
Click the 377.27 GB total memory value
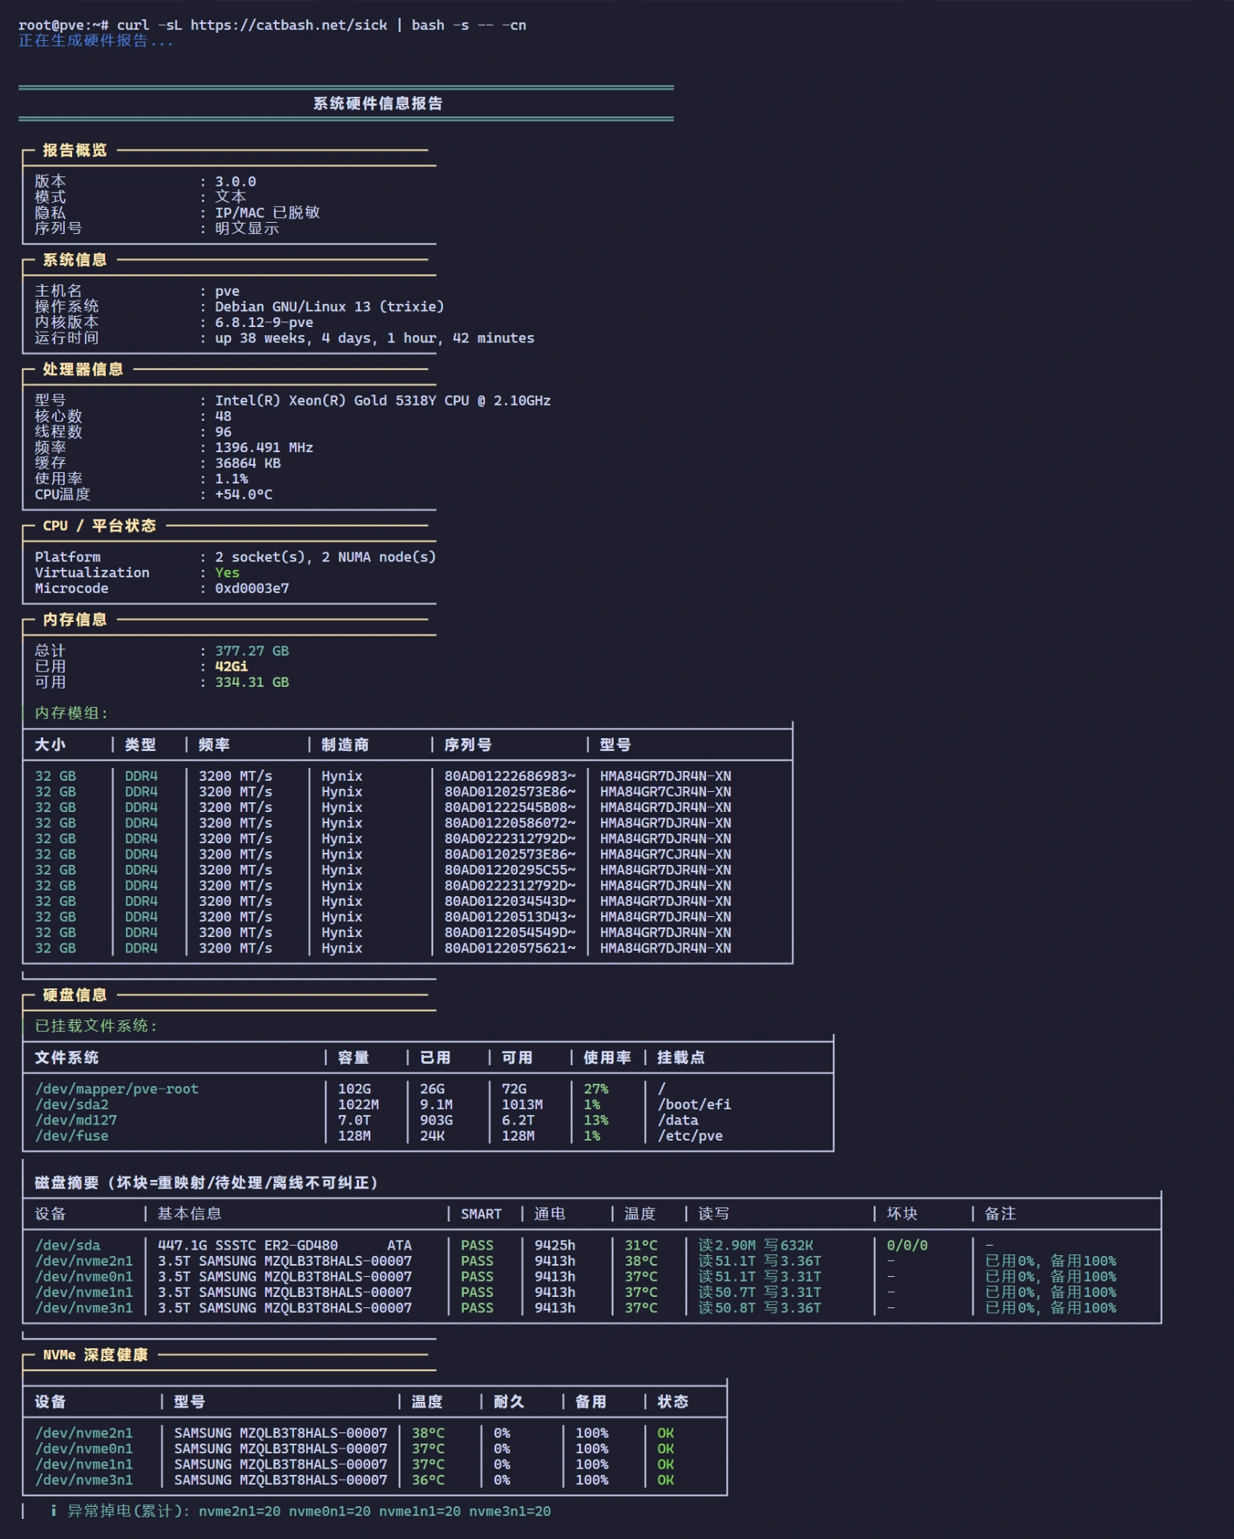[x=252, y=651]
